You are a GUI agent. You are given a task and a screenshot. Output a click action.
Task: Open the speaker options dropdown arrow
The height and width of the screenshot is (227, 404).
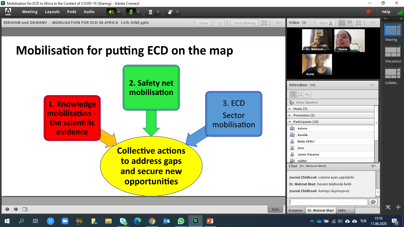(119, 12)
